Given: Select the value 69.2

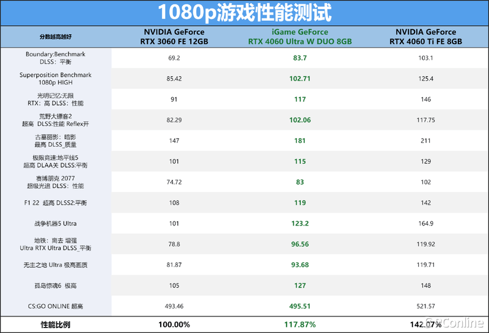Looking at the screenshot, I should tap(174, 58).
